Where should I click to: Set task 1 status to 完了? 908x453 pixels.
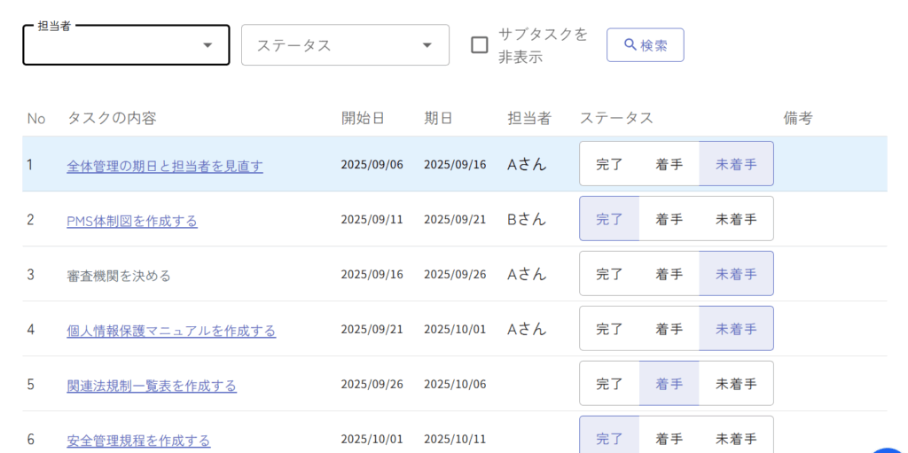610,164
